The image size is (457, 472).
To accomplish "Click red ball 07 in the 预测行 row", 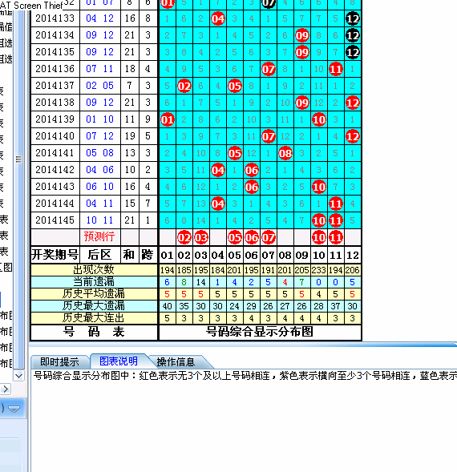I will click(269, 237).
